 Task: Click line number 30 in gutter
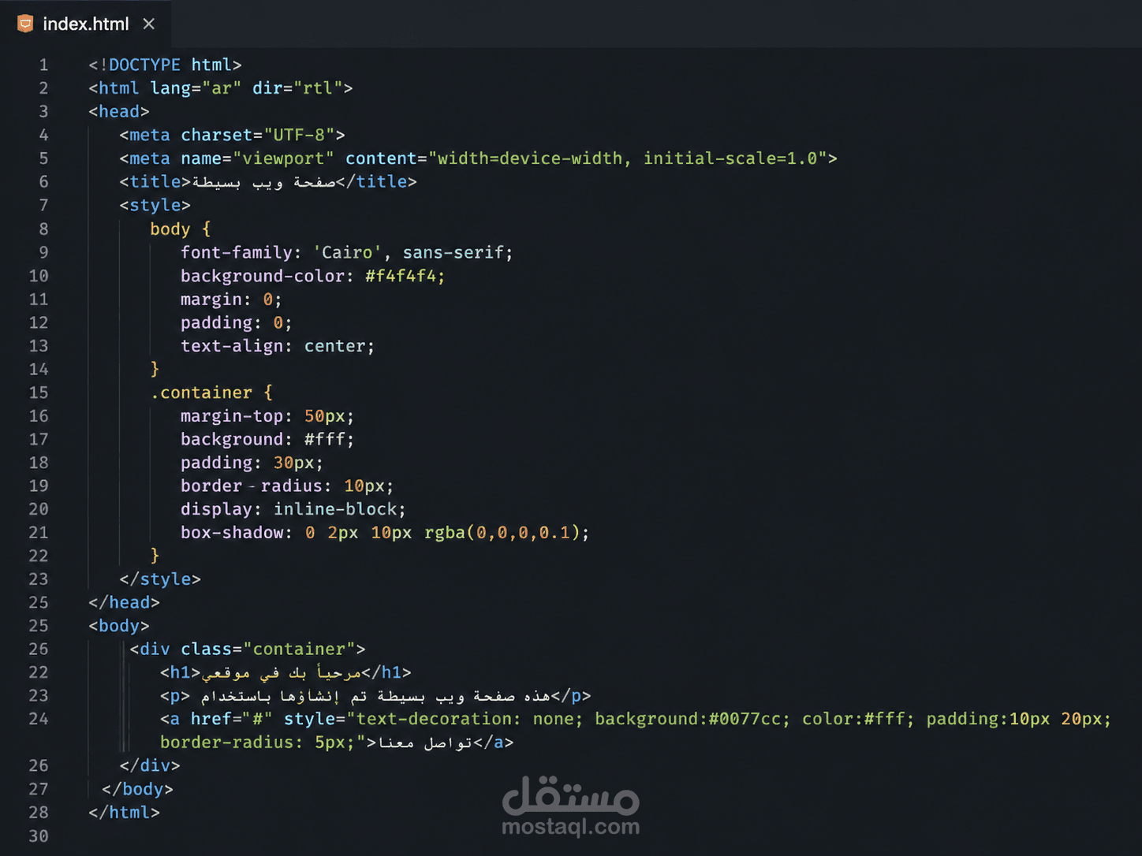click(39, 836)
